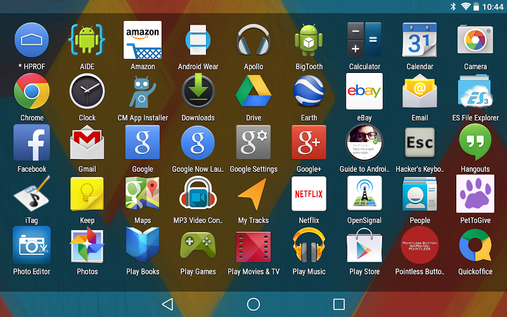507x317 pixels.
Task: Launch Google Maps
Action: (x=143, y=193)
